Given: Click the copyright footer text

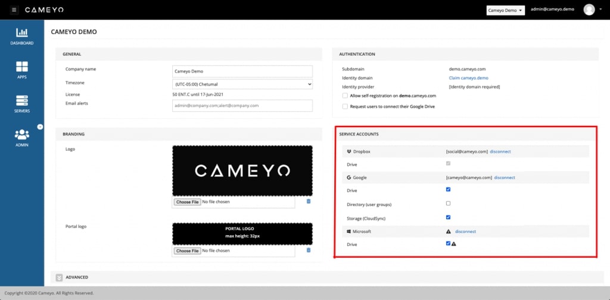Looking at the screenshot, I should (x=49, y=293).
